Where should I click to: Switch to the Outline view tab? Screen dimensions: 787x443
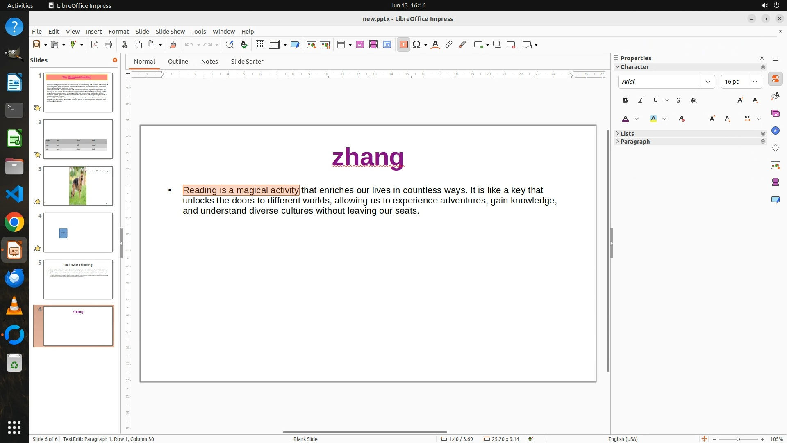(178, 62)
